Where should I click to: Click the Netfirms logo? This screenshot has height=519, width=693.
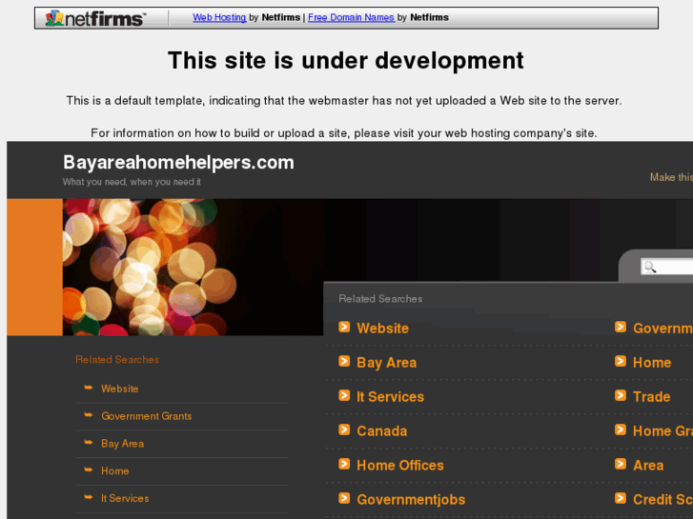tap(94, 18)
